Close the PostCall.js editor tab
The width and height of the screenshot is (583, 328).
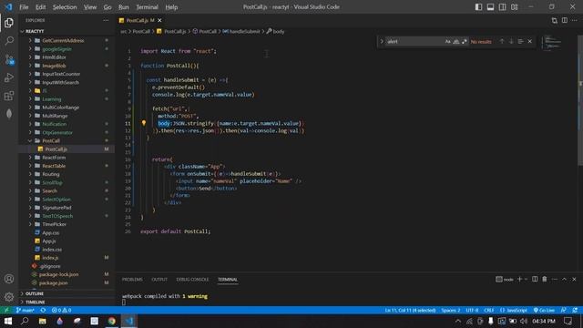(x=159, y=20)
